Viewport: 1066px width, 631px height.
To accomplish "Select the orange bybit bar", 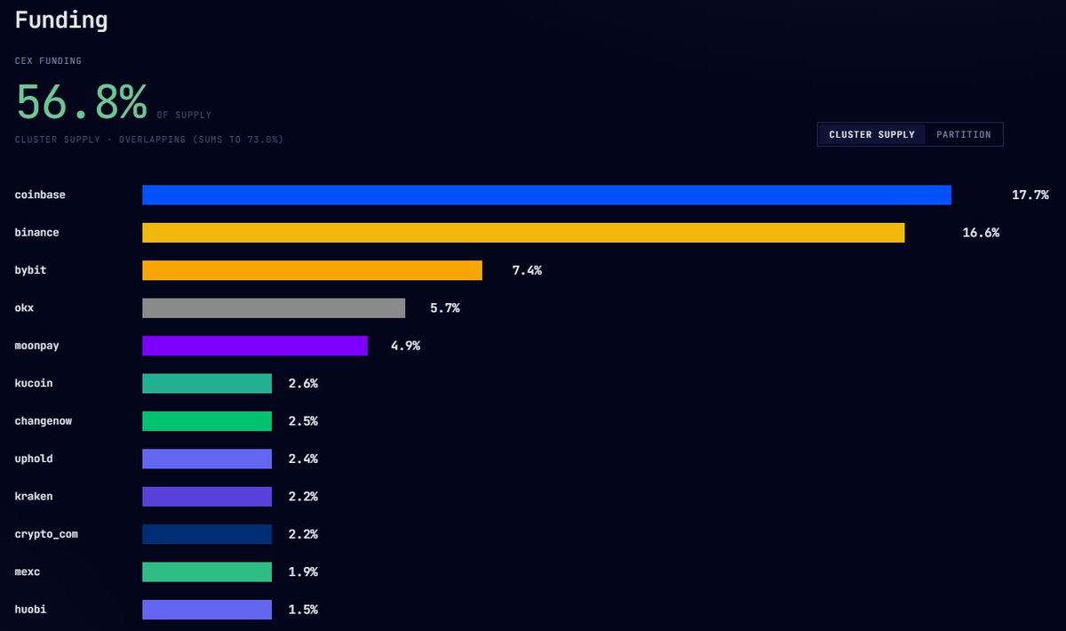I will [312, 270].
